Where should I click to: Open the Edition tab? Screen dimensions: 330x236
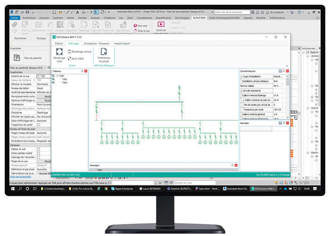click(59, 43)
